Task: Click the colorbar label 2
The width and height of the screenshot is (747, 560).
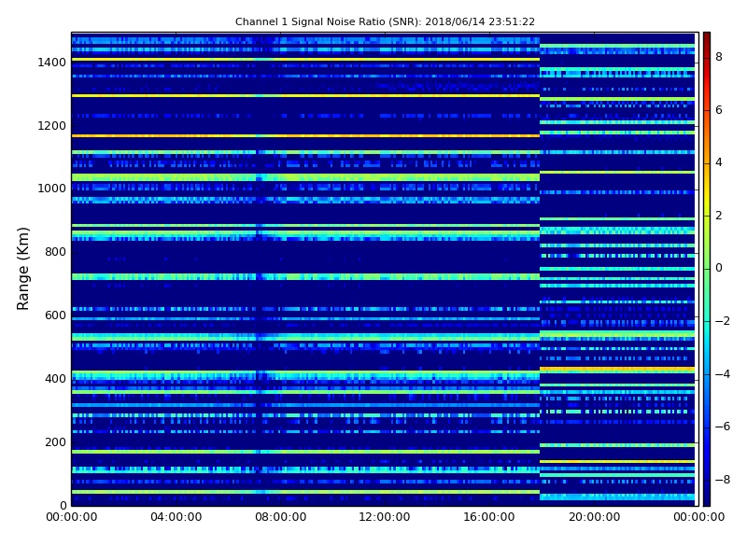Action: [x=719, y=216]
